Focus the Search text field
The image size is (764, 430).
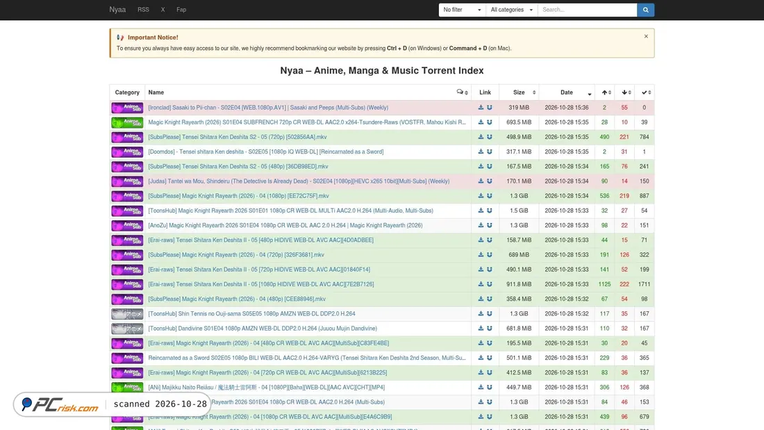pos(587,10)
